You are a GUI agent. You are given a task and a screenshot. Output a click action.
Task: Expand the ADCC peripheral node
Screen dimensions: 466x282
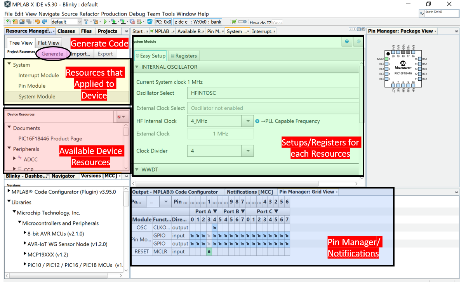pos(15,158)
